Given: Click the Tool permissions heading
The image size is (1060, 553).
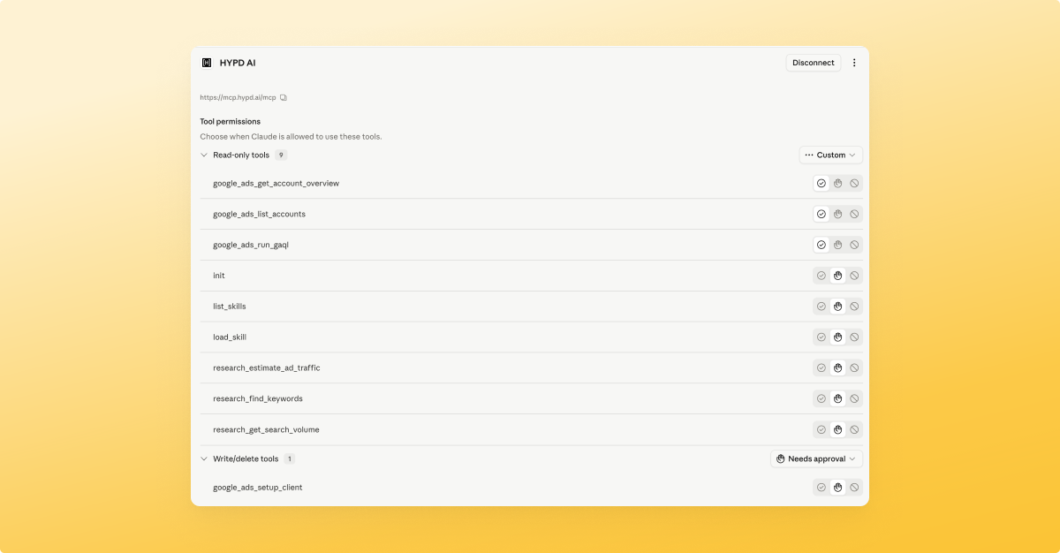Looking at the screenshot, I should click(231, 121).
